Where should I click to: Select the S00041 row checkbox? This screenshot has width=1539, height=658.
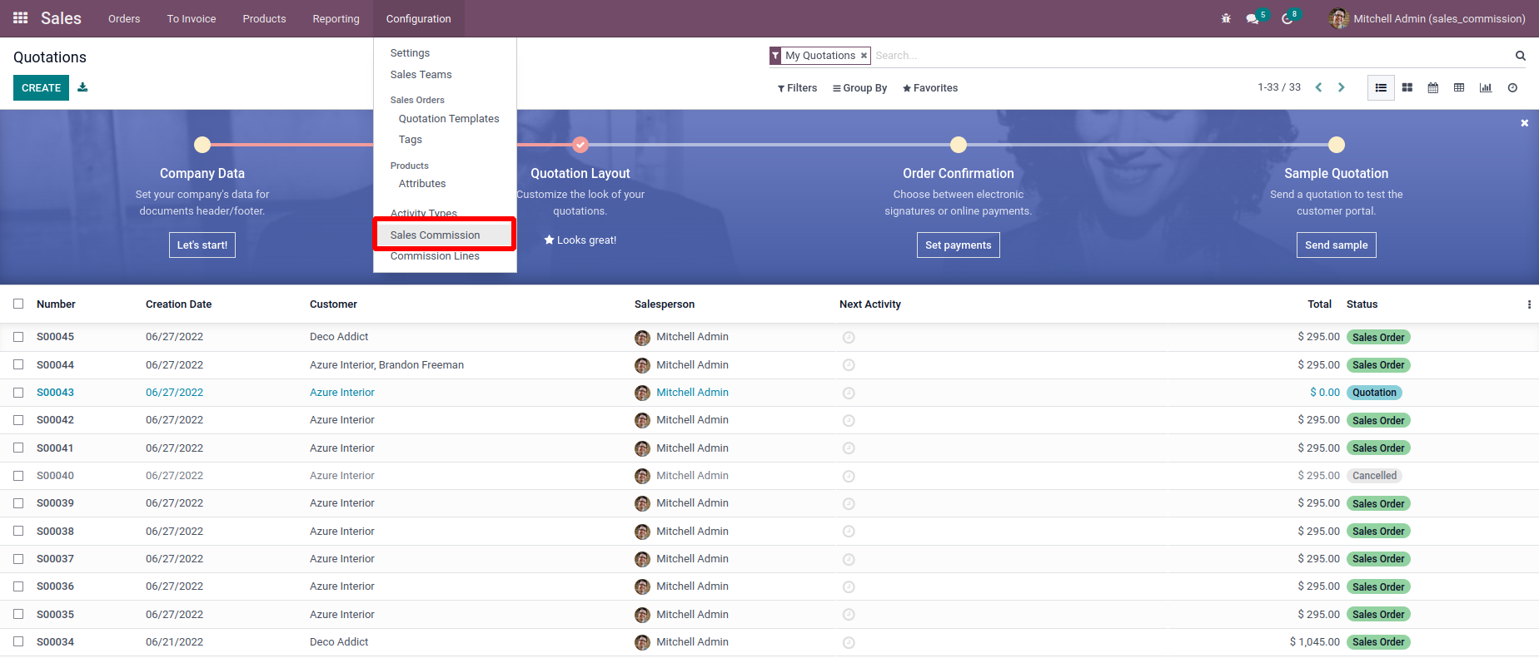pyautogui.click(x=18, y=448)
